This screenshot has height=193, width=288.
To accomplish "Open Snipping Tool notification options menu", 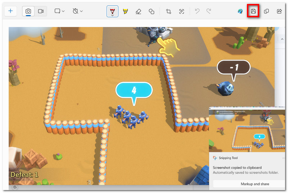I will click(284, 158).
